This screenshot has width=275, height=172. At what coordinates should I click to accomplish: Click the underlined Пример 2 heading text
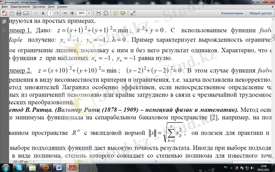click(20, 71)
